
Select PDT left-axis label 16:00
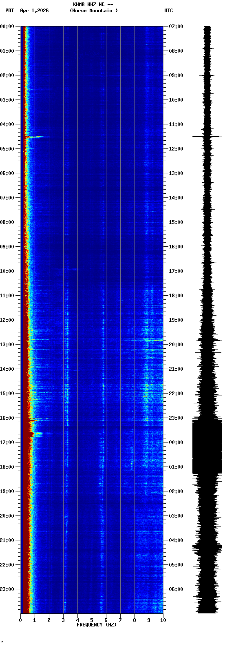[7, 418]
